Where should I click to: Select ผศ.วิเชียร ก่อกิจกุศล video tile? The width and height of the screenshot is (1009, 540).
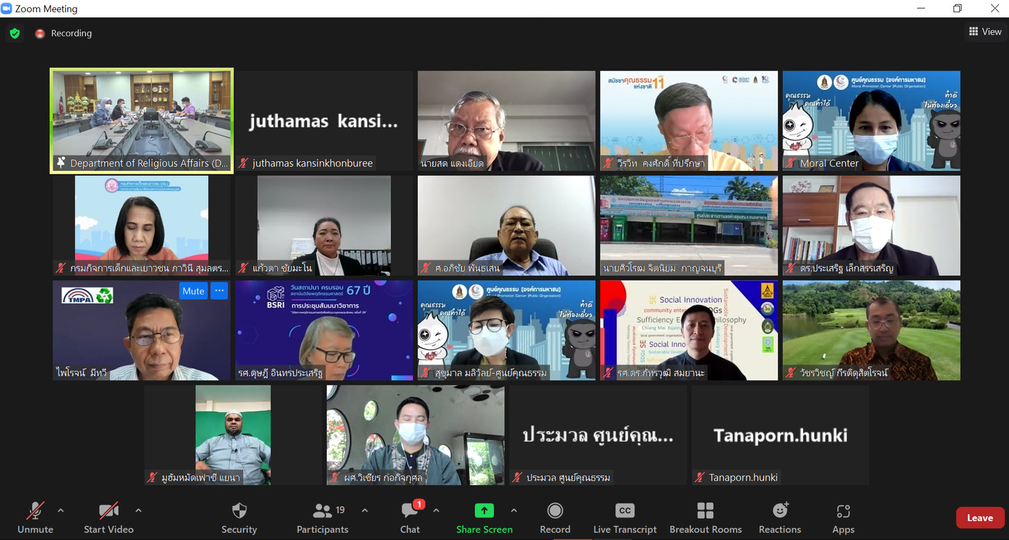pyautogui.click(x=415, y=435)
